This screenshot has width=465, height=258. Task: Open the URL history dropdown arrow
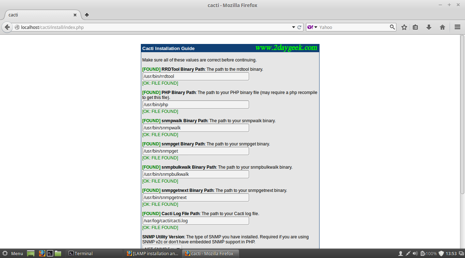pos(293,27)
